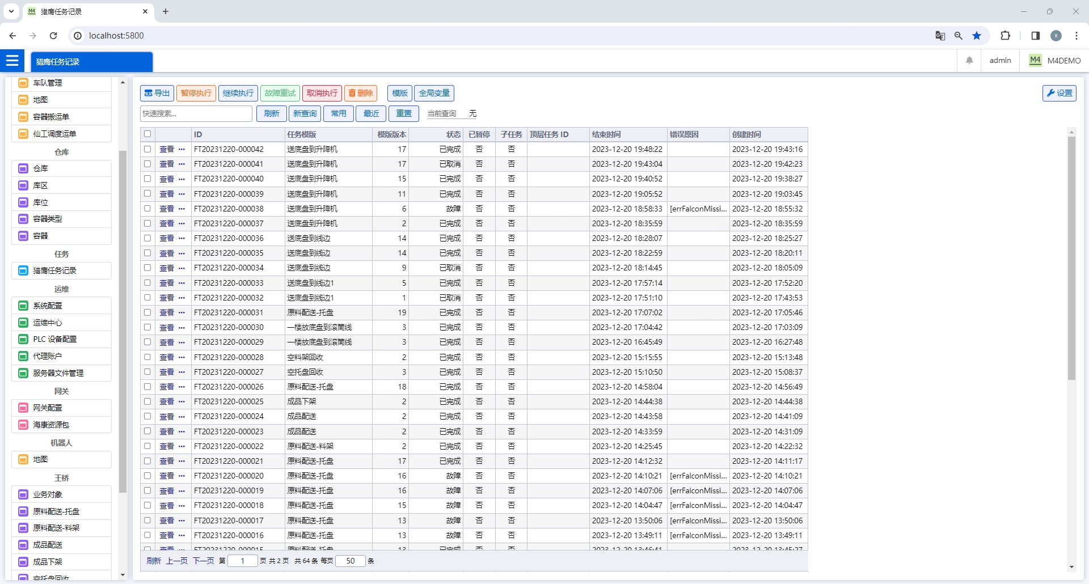The width and height of the screenshot is (1089, 584).
Task: Open more actions for FT20231220-000031
Action: point(181,312)
